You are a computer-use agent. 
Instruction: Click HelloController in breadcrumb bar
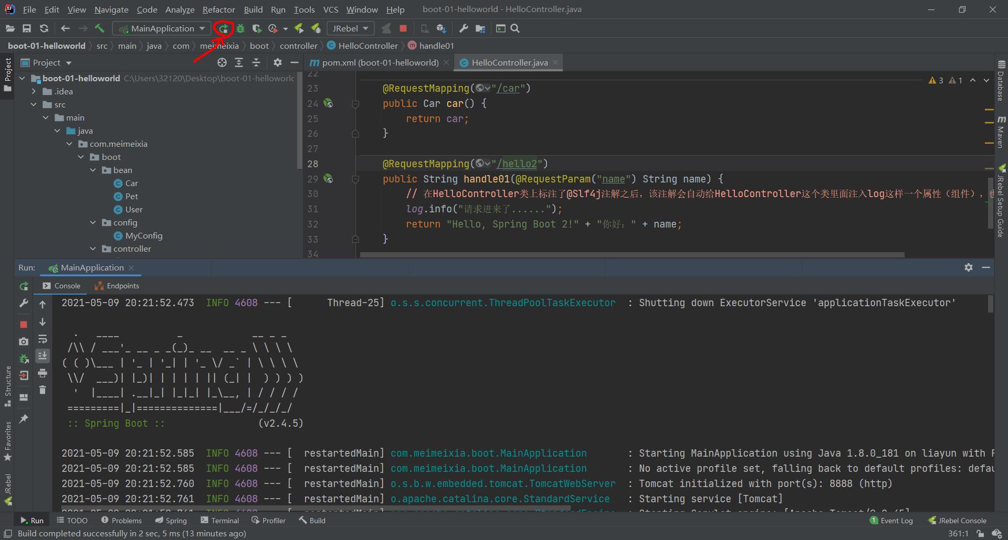[x=368, y=46]
